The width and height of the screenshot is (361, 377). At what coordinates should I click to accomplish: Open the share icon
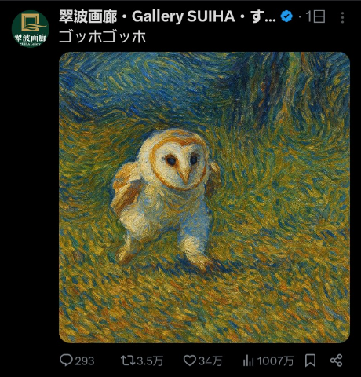point(336,361)
